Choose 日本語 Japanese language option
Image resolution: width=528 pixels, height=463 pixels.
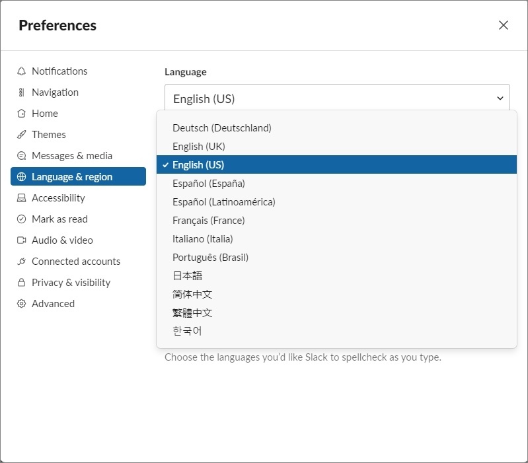(336, 276)
